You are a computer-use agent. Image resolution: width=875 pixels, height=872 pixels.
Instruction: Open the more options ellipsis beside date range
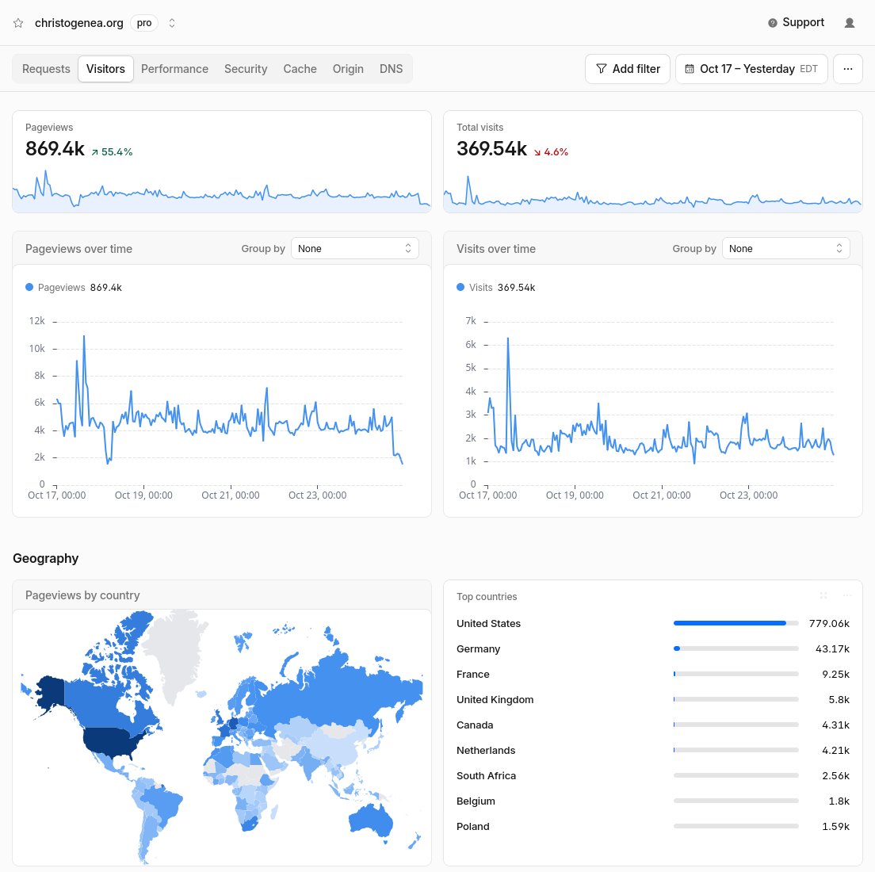[x=848, y=69]
